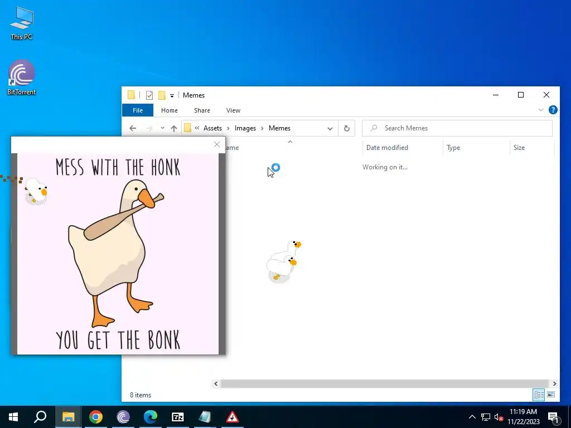This screenshot has height=428, width=571.
Task: Click the notebook app taskbar icon
Action: (x=205, y=417)
